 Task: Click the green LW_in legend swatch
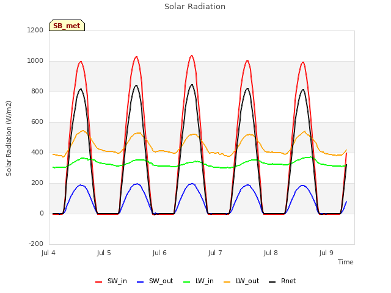coord(187,282)
